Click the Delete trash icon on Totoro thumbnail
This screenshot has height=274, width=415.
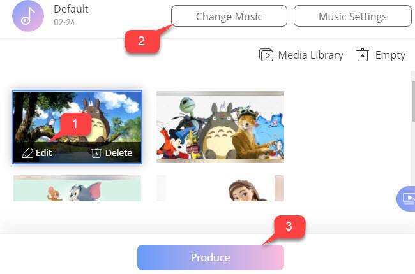[96, 153]
